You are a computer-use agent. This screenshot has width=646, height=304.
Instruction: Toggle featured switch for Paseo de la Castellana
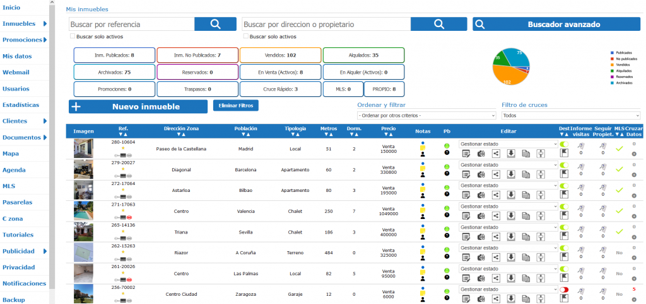pyautogui.click(x=563, y=144)
